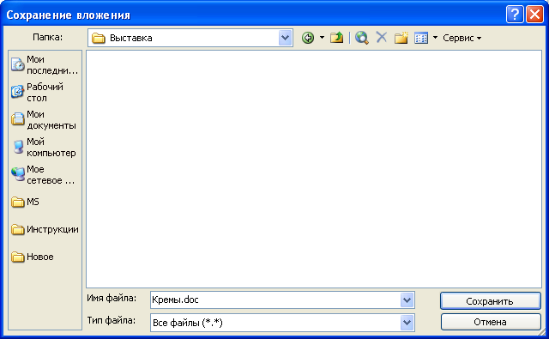Open the Сервис menu
549x339 pixels.
pyautogui.click(x=462, y=38)
